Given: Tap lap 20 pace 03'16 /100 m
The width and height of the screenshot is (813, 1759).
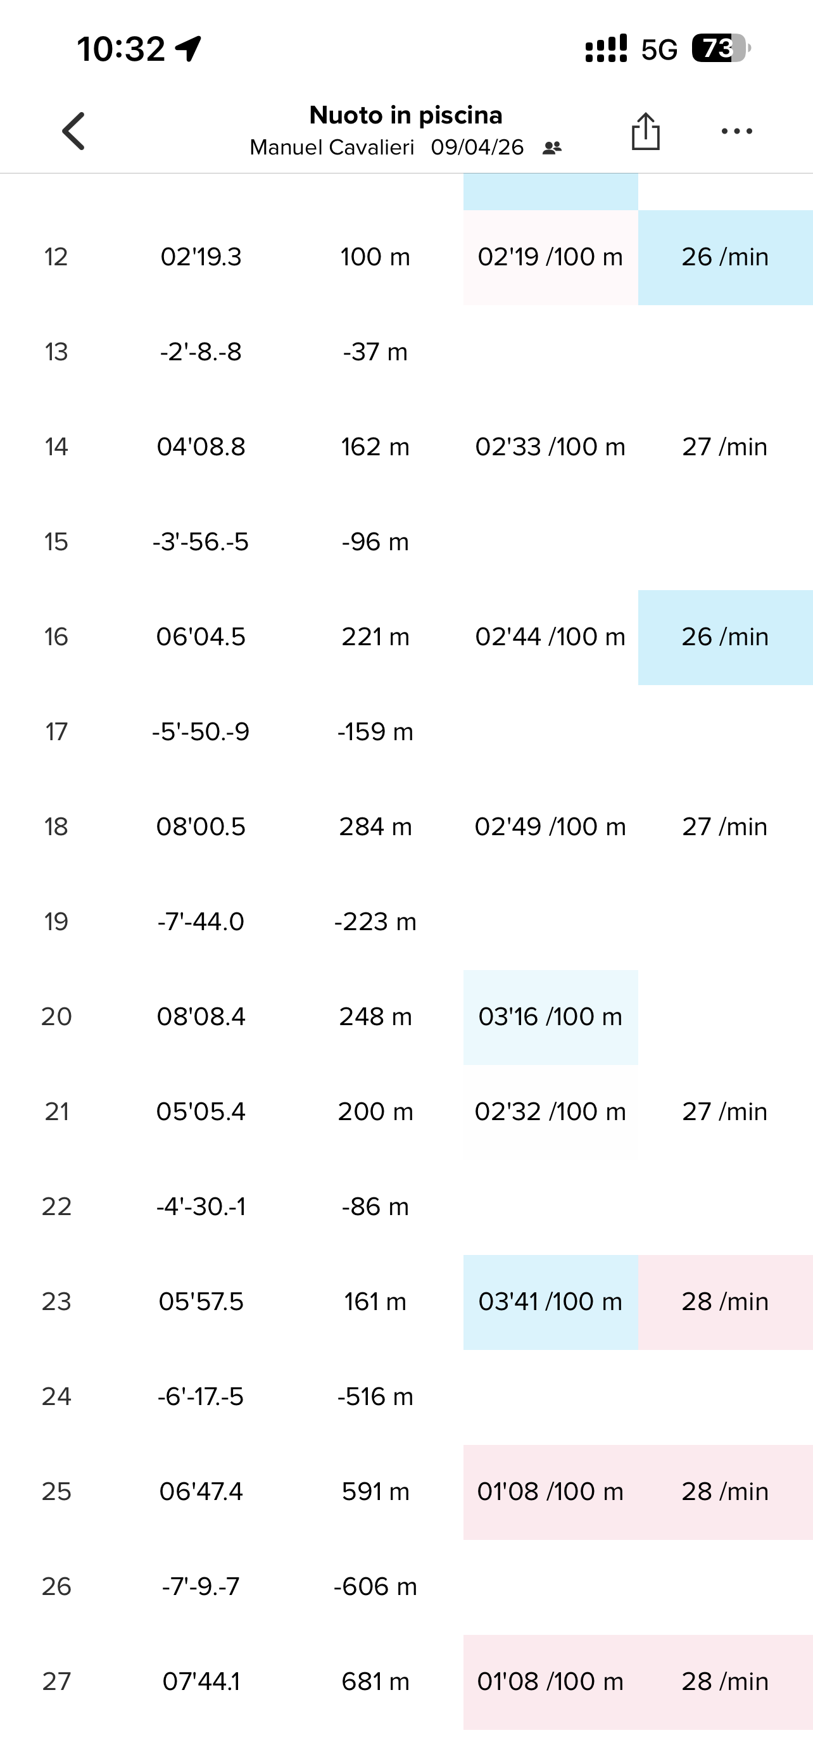Looking at the screenshot, I should (x=550, y=1017).
